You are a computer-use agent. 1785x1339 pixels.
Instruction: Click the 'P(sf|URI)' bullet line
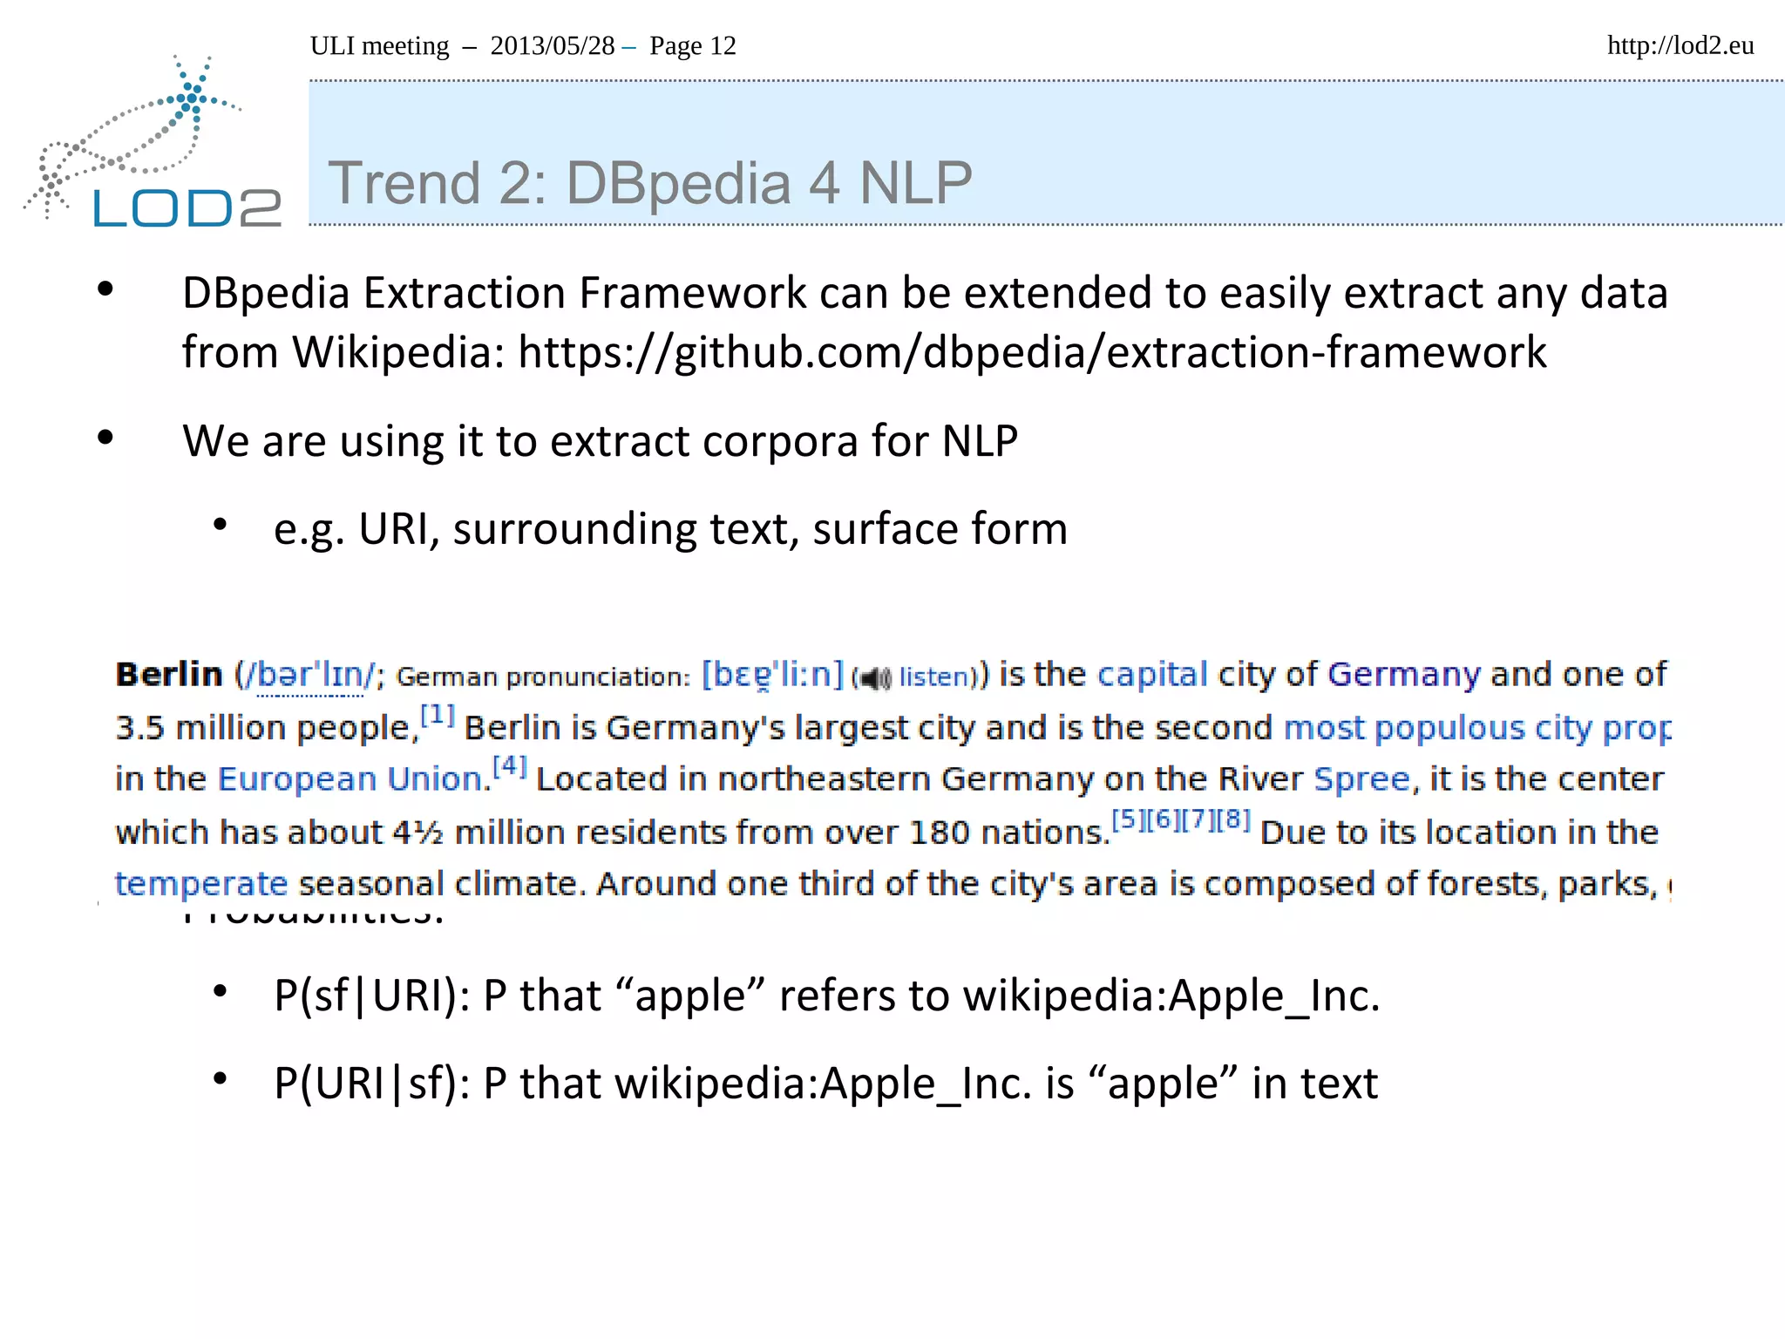coord(826,996)
